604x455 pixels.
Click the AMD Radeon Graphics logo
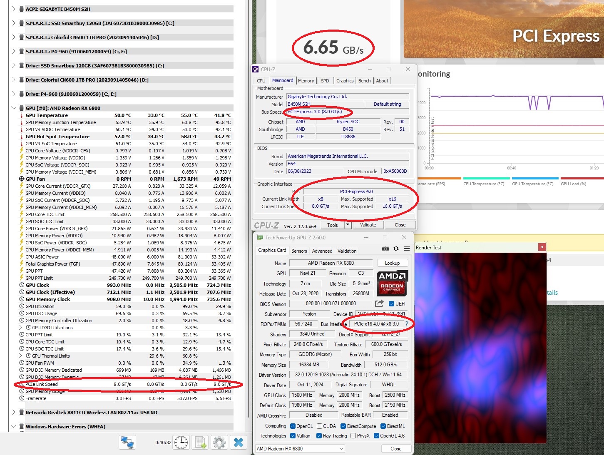point(392,283)
